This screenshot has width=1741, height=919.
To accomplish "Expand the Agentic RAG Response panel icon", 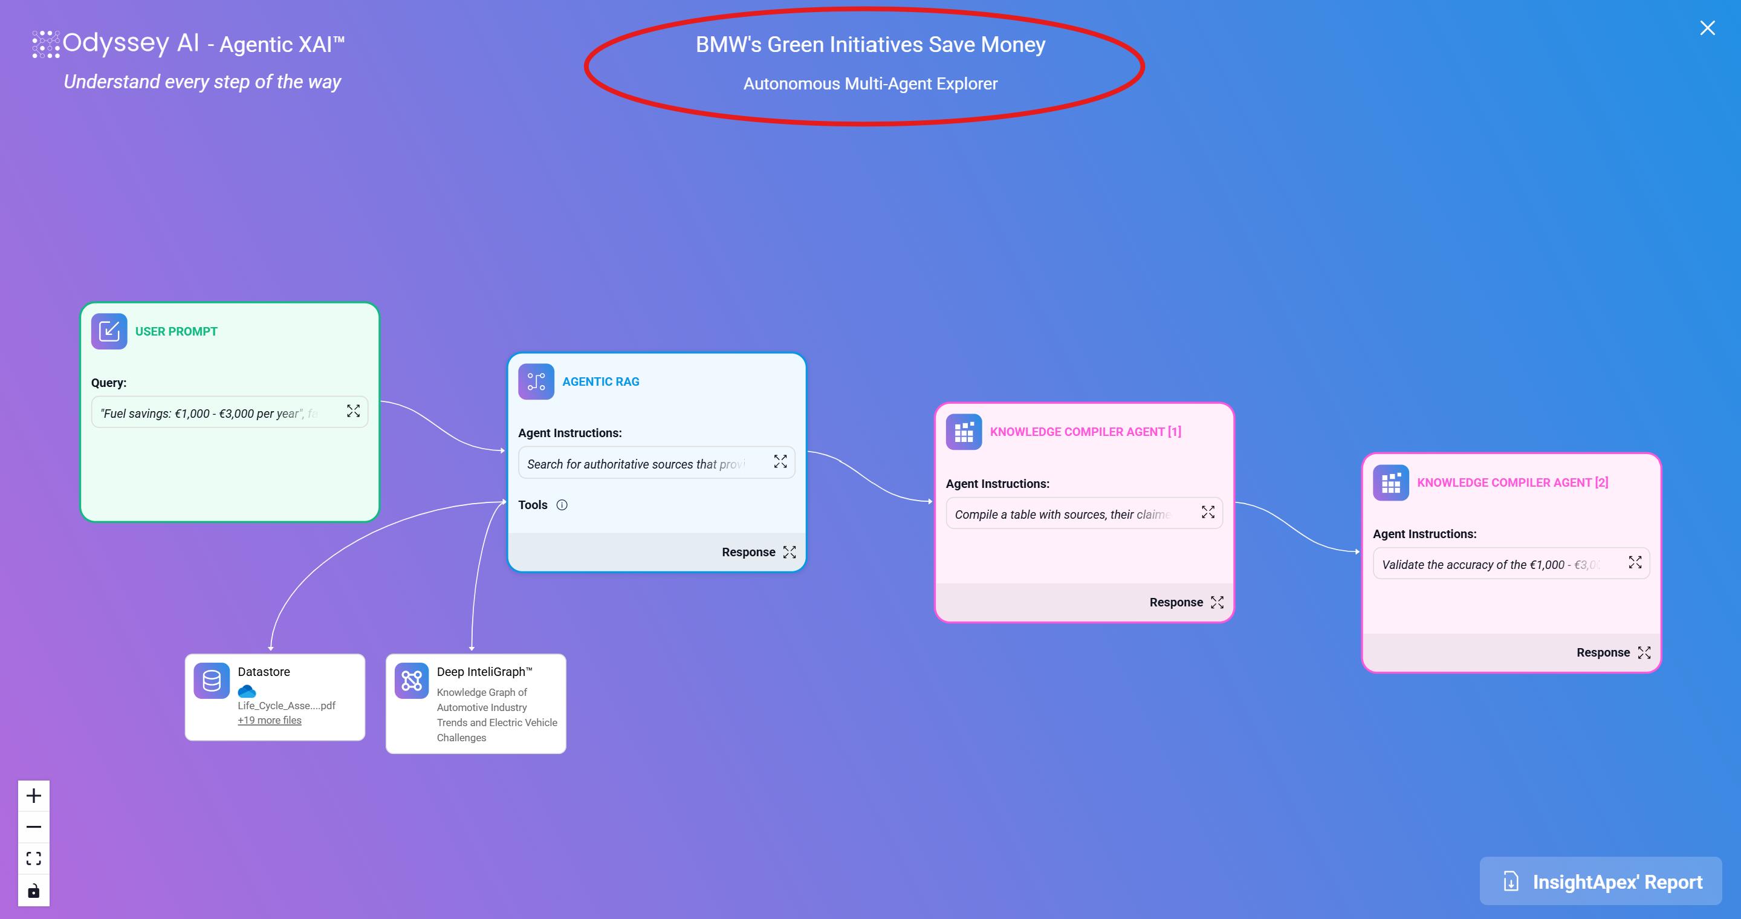I will (x=789, y=552).
